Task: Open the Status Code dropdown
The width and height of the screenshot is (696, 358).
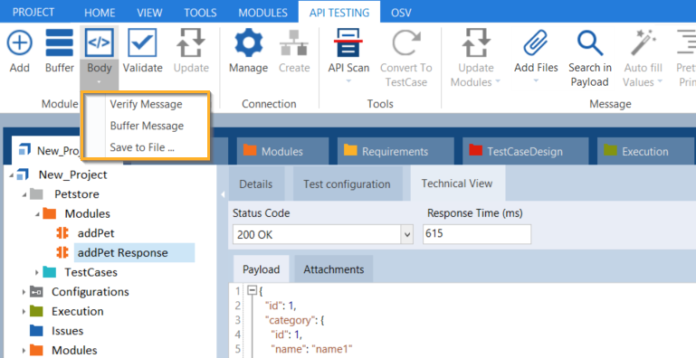Action: (x=406, y=234)
